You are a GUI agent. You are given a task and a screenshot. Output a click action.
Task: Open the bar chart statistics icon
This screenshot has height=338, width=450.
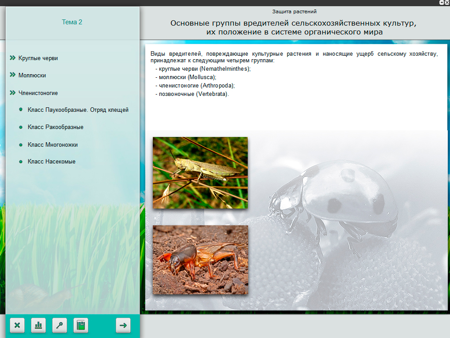[38, 325]
